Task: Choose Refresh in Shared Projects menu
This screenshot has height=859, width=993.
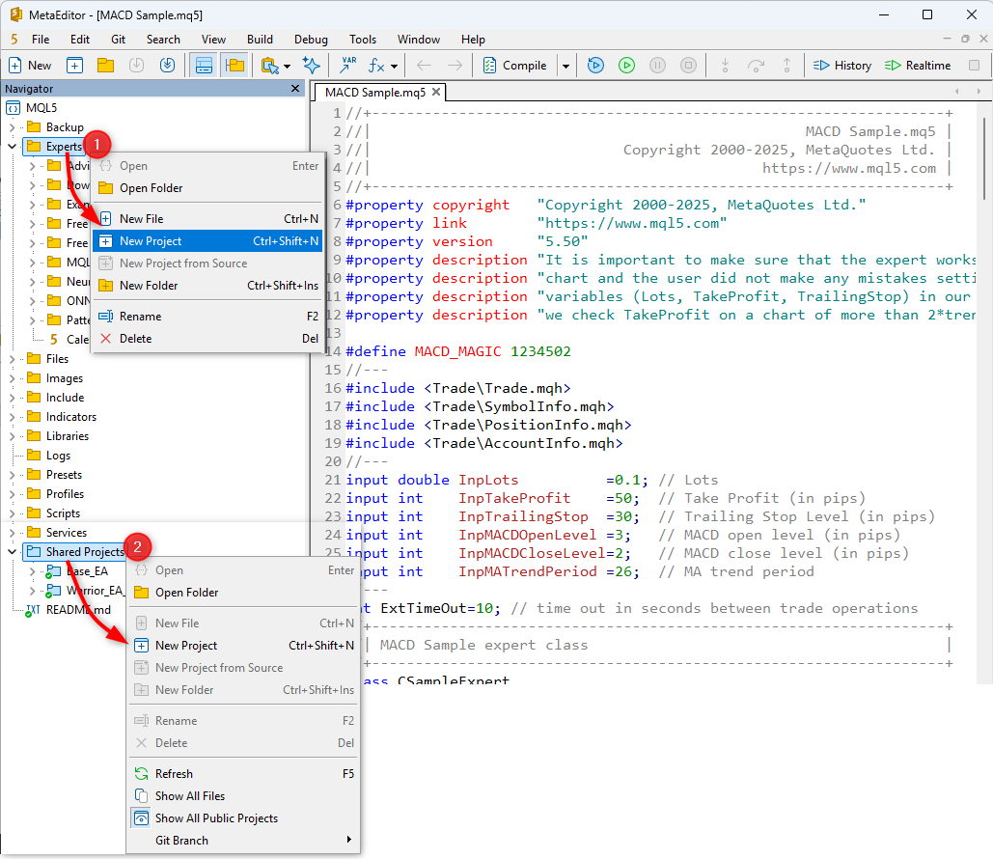Action: [244, 774]
